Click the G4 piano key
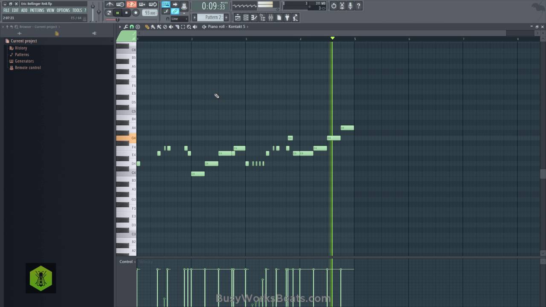 click(x=126, y=138)
